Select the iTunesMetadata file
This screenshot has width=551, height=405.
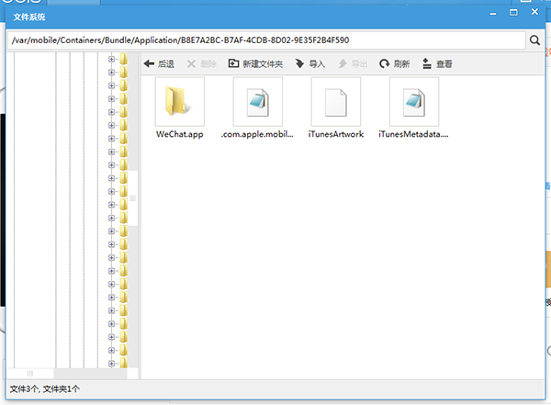click(x=413, y=108)
